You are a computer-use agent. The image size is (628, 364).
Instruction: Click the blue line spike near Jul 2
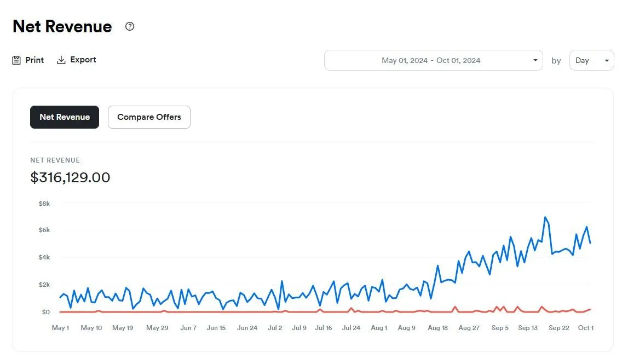coord(282,281)
